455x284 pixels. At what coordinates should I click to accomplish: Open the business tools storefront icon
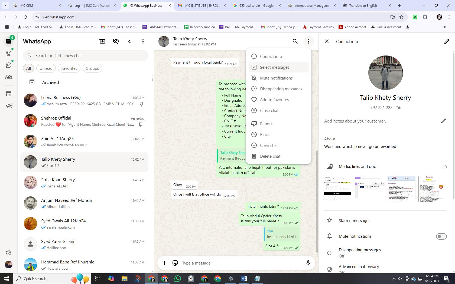click(x=9, y=94)
